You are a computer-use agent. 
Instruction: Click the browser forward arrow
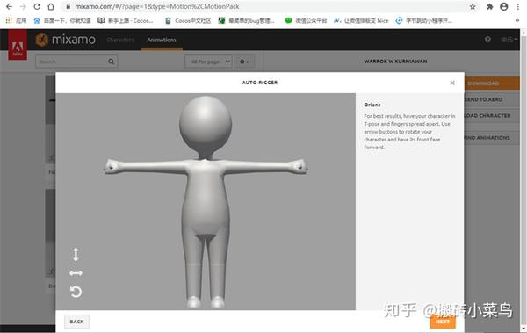(23, 6)
